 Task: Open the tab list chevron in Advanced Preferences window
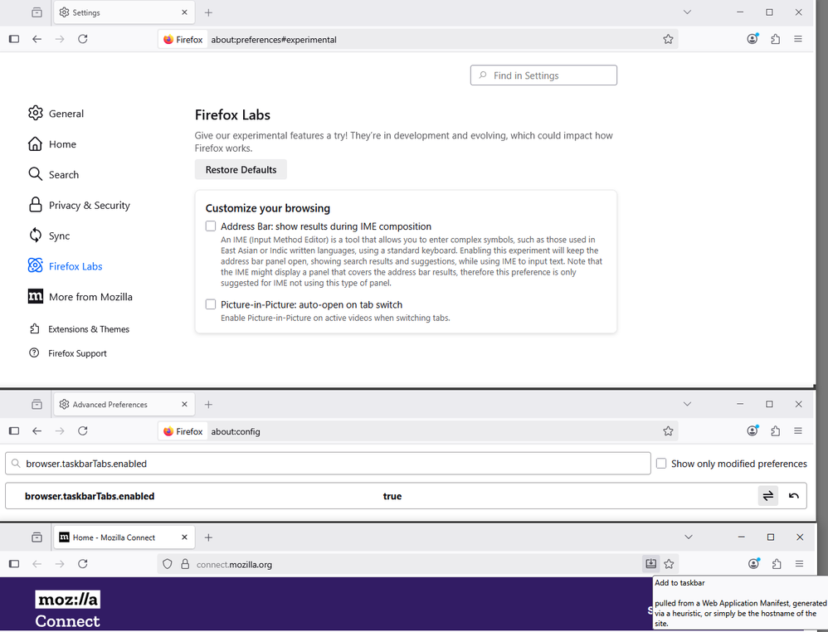[687, 404]
